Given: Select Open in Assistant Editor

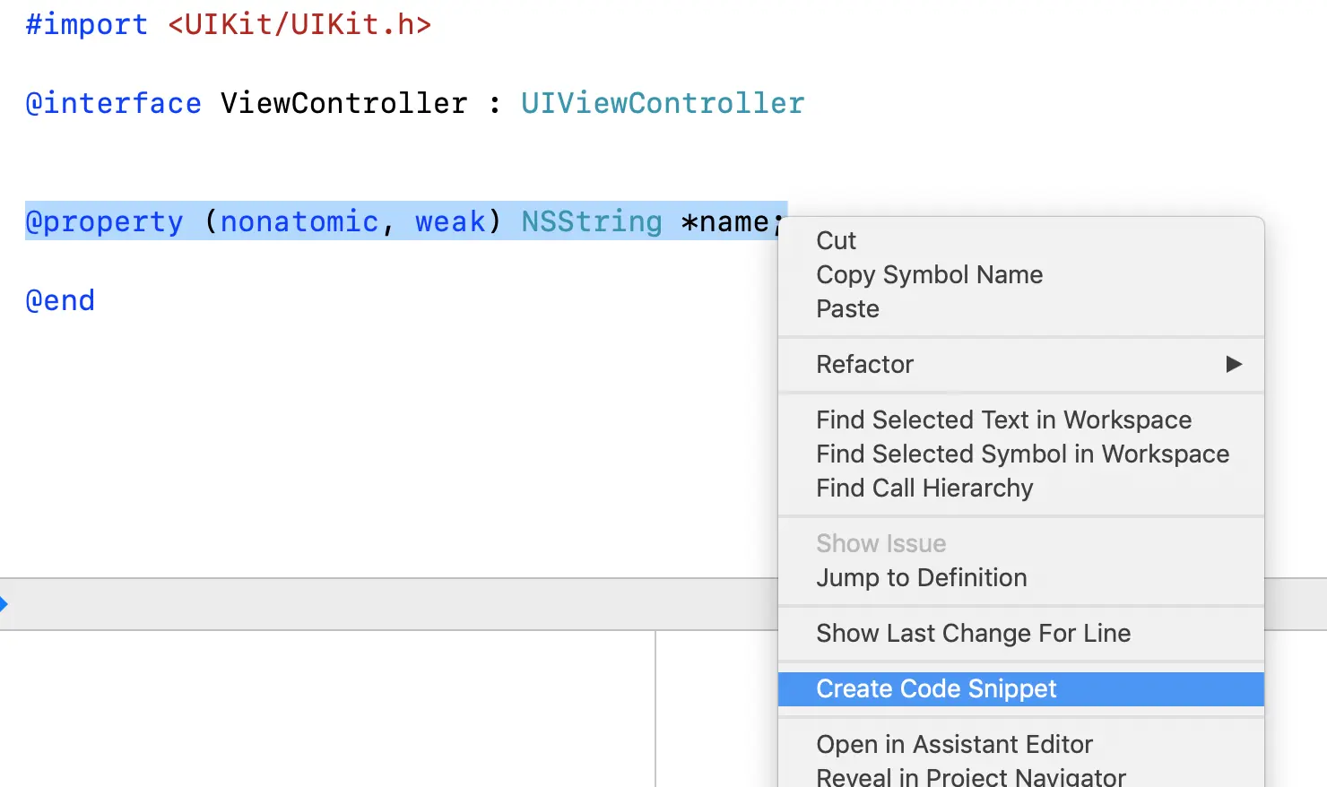Looking at the screenshot, I should [x=954, y=744].
